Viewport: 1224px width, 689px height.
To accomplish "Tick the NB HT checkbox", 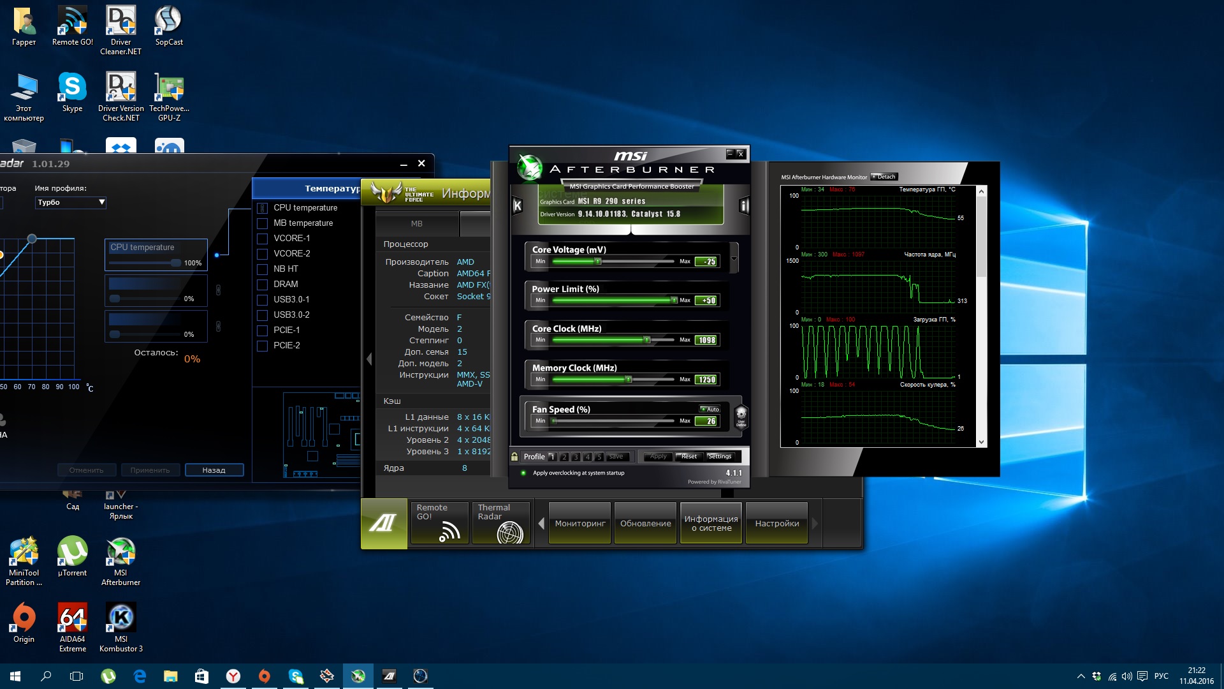I will [262, 269].
